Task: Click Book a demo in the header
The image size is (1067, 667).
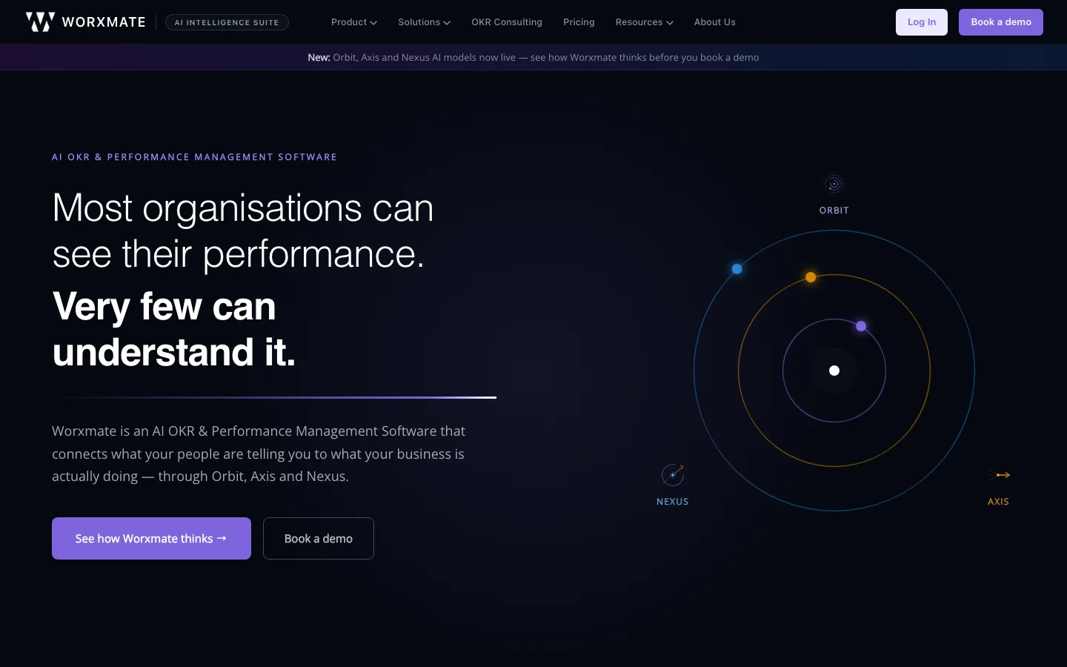Action: pos(1001,22)
